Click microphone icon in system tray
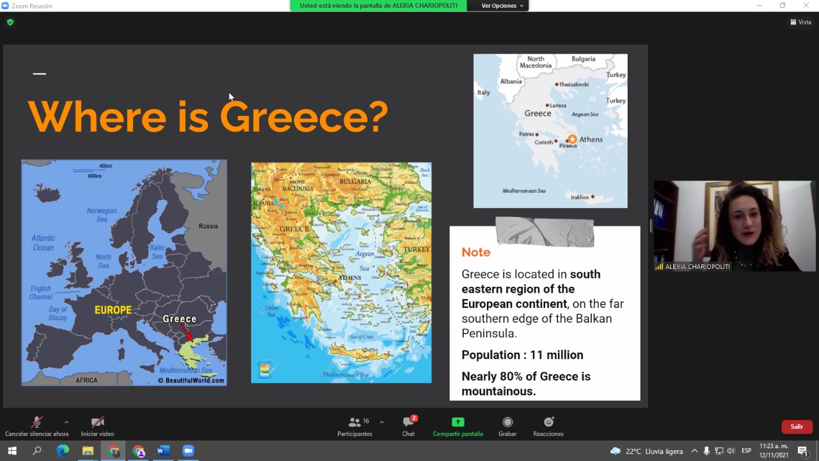Screen dimensions: 819x461 tap(706, 451)
